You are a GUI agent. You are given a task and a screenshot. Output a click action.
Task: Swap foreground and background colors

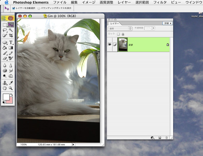pyautogui.click(x=11, y=95)
